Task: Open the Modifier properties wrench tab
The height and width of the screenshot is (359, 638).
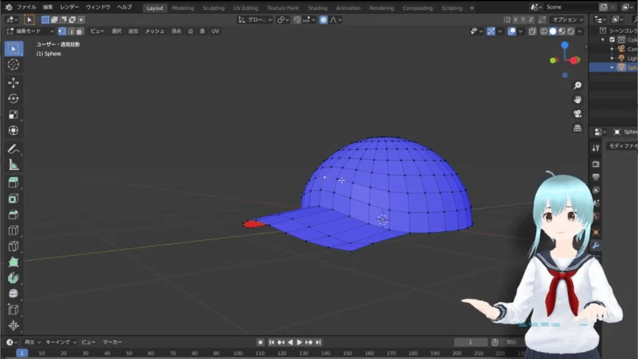Action: (x=596, y=245)
